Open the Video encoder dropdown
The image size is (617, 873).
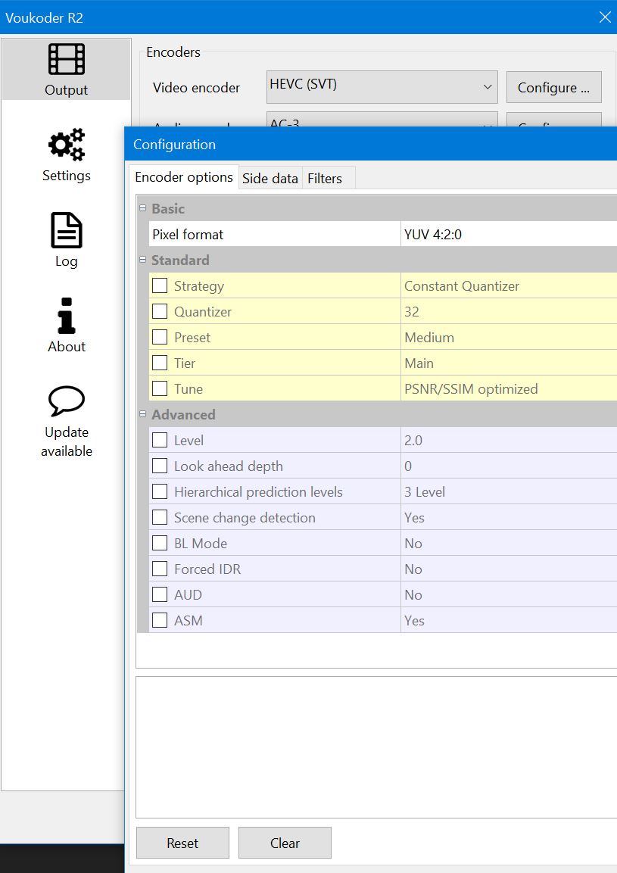tap(382, 87)
